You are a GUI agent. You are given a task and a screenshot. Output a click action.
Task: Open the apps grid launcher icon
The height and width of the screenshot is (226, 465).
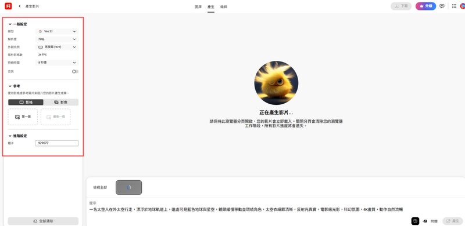coord(454,6)
